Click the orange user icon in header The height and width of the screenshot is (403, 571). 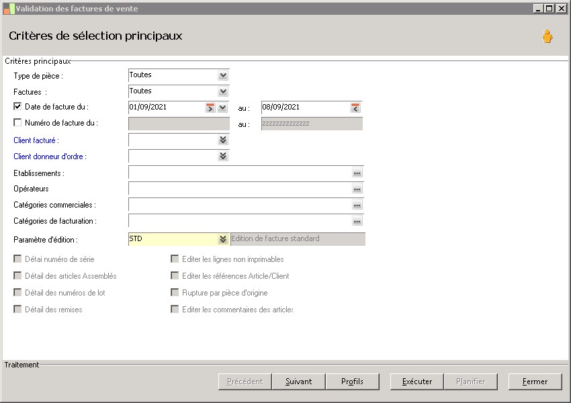[x=547, y=37]
